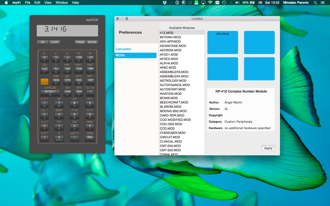Click the EEX key
Viewport: 330px width, 206px height.
coord(79,93)
